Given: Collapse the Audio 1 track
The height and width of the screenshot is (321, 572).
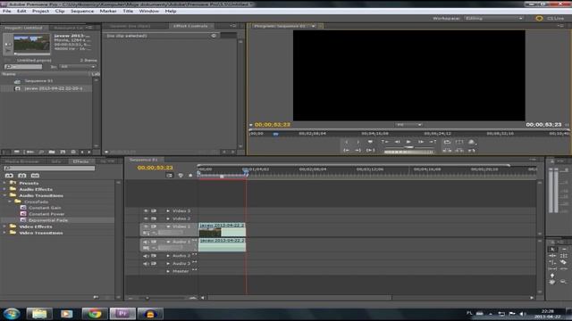Looking at the screenshot, I should coord(168,242).
